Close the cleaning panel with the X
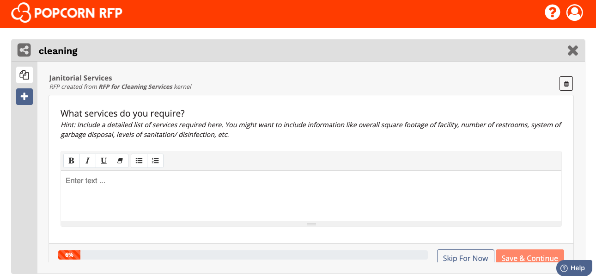The image size is (596, 279). (573, 50)
